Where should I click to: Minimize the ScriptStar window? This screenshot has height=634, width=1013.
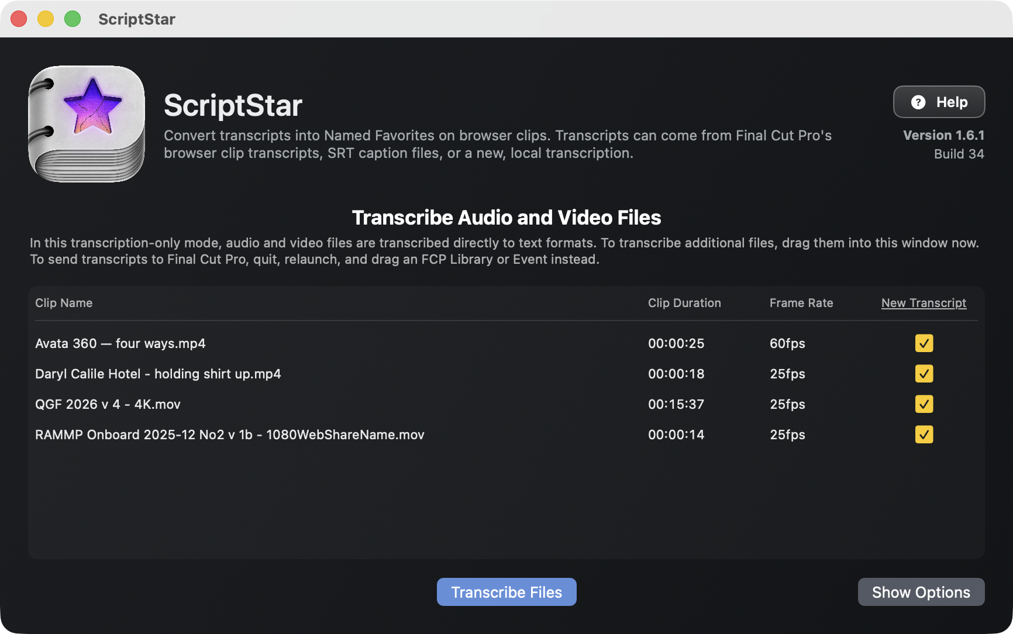click(x=46, y=19)
